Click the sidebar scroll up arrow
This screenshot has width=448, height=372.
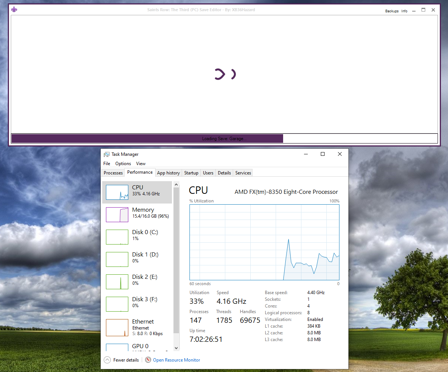coord(176,184)
